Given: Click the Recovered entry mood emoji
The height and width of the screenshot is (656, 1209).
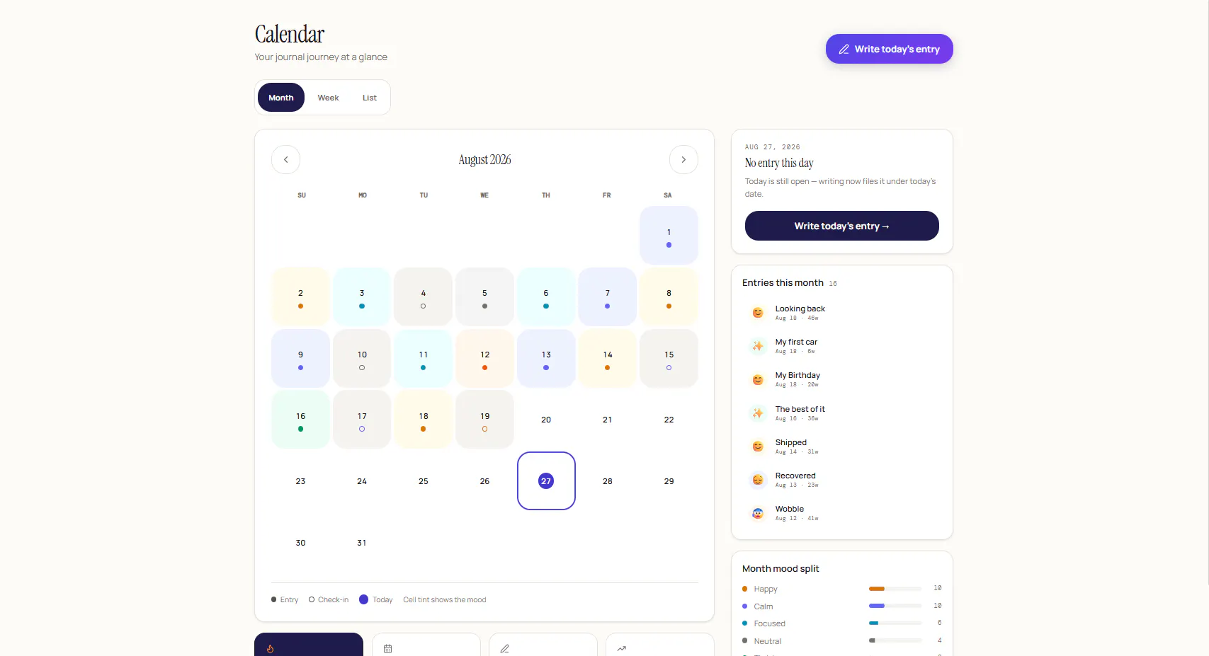Looking at the screenshot, I should click(x=758, y=480).
